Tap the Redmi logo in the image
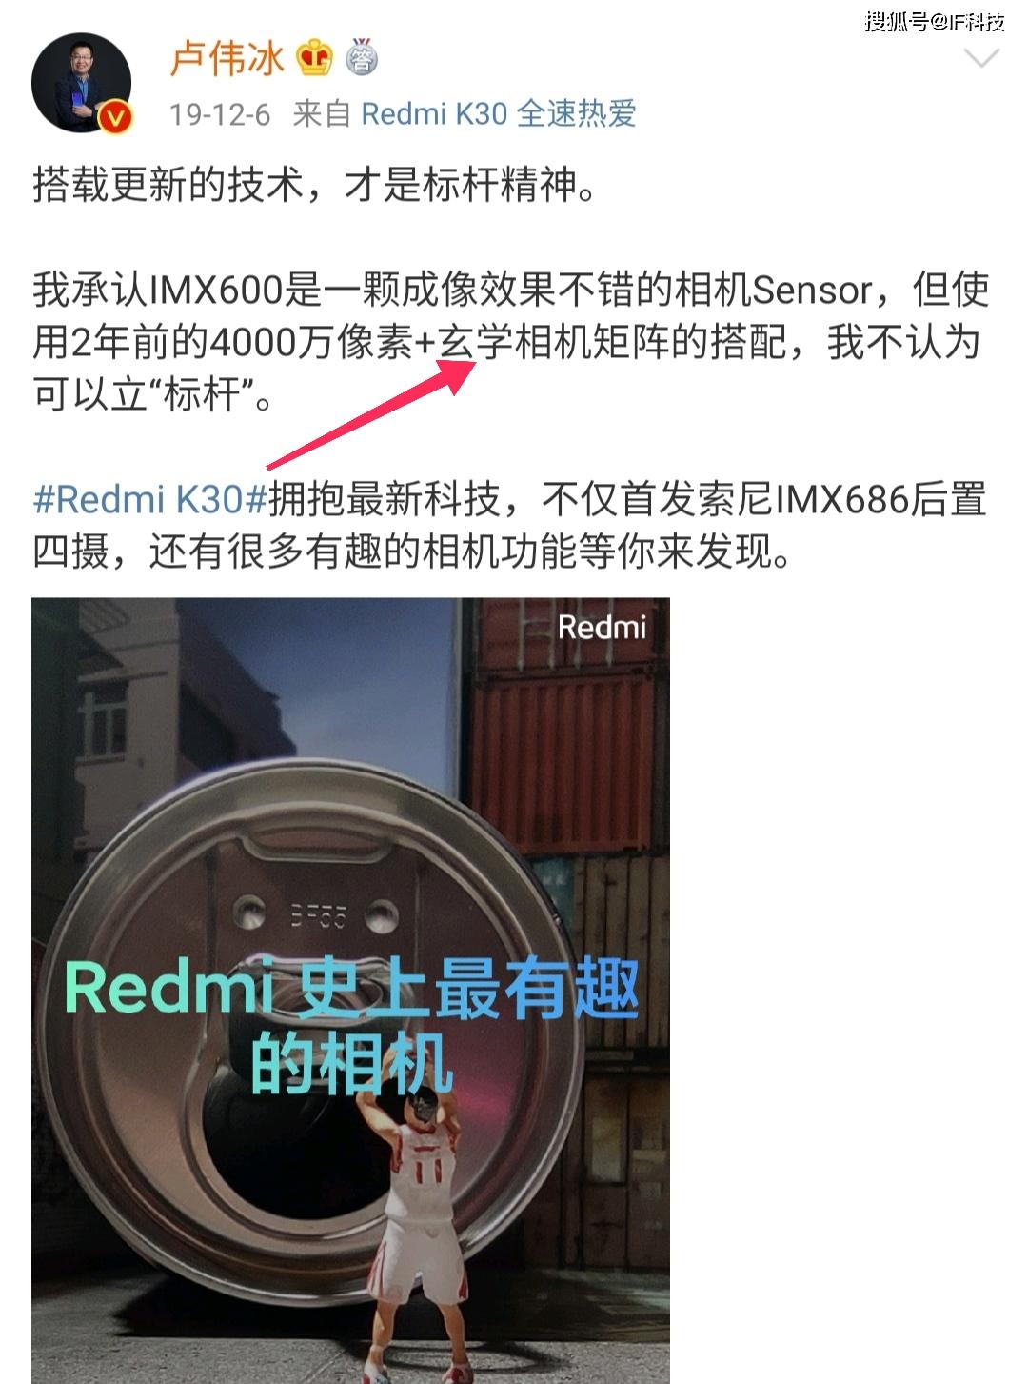This screenshot has width=1028, height=1384. click(x=602, y=627)
